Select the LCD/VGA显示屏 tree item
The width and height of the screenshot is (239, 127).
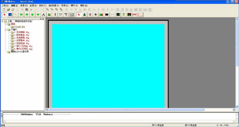point(20,52)
